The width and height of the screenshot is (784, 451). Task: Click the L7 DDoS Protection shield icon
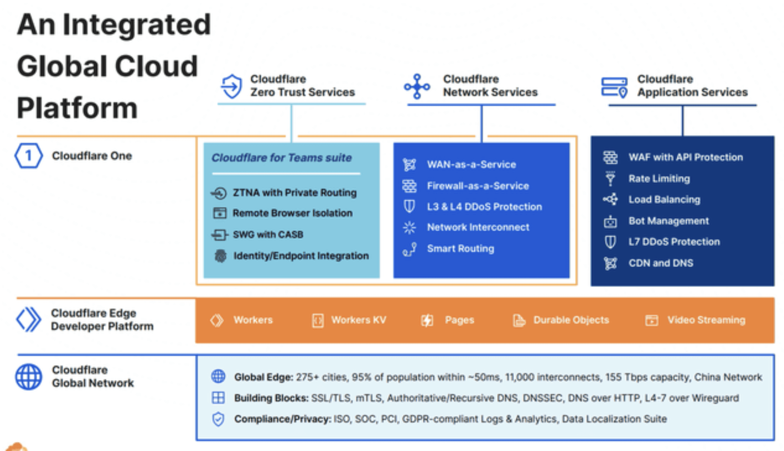[x=610, y=242]
